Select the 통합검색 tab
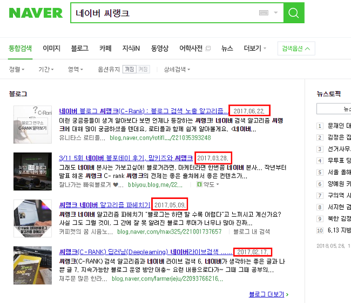 (20, 49)
